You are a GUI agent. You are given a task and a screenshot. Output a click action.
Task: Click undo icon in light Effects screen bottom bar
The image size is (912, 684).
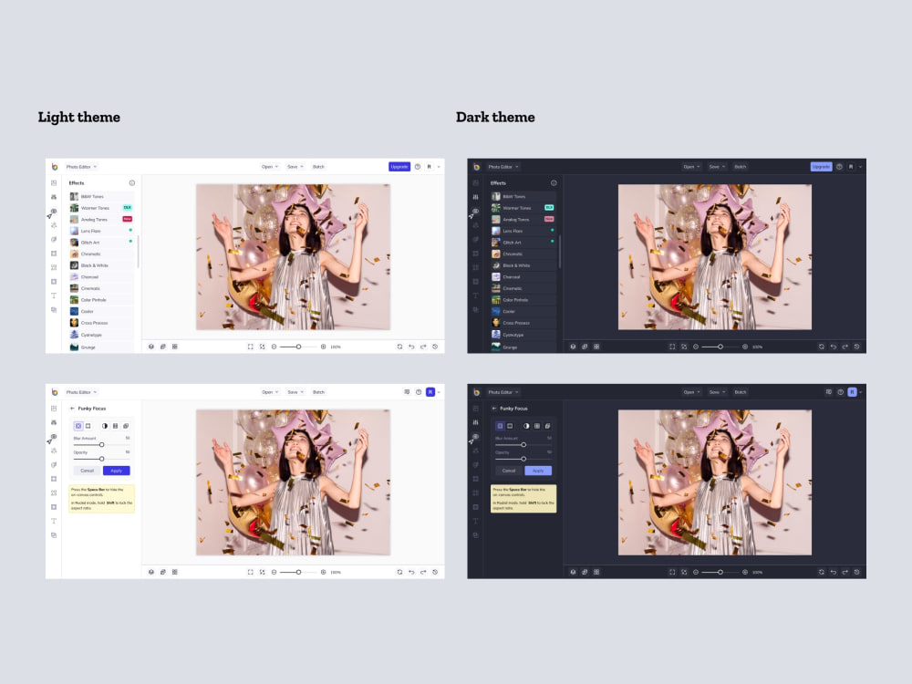pos(411,347)
